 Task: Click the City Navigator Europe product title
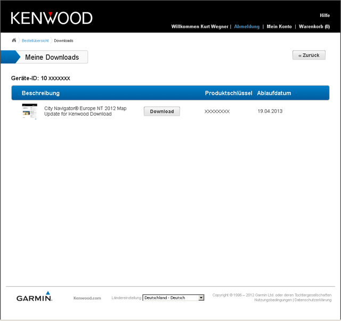pos(85,111)
